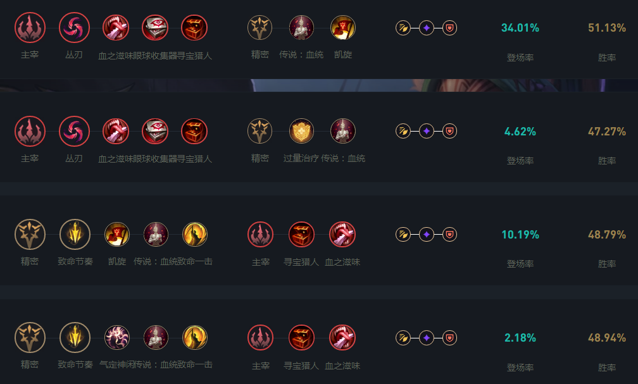The image size is (638, 384).
Task: Click 寻宝猎人 rune icon in the 10.19% row
Action: pyautogui.click(x=301, y=235)
